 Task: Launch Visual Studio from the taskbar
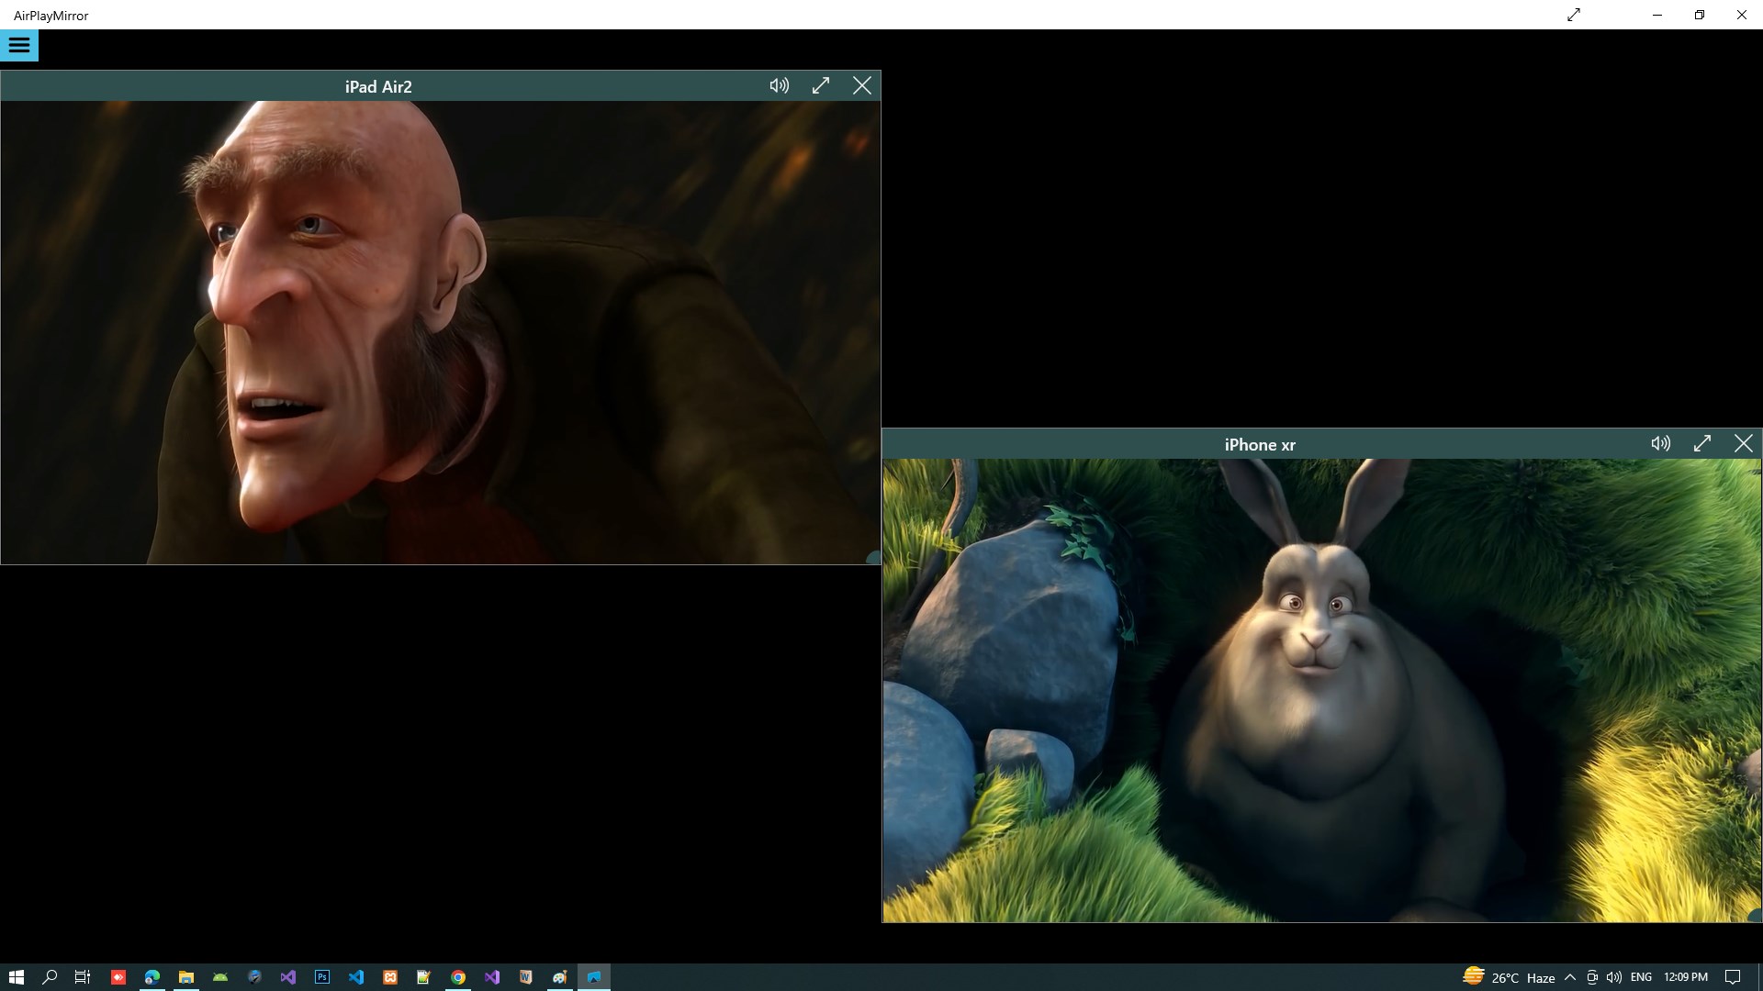287,976
